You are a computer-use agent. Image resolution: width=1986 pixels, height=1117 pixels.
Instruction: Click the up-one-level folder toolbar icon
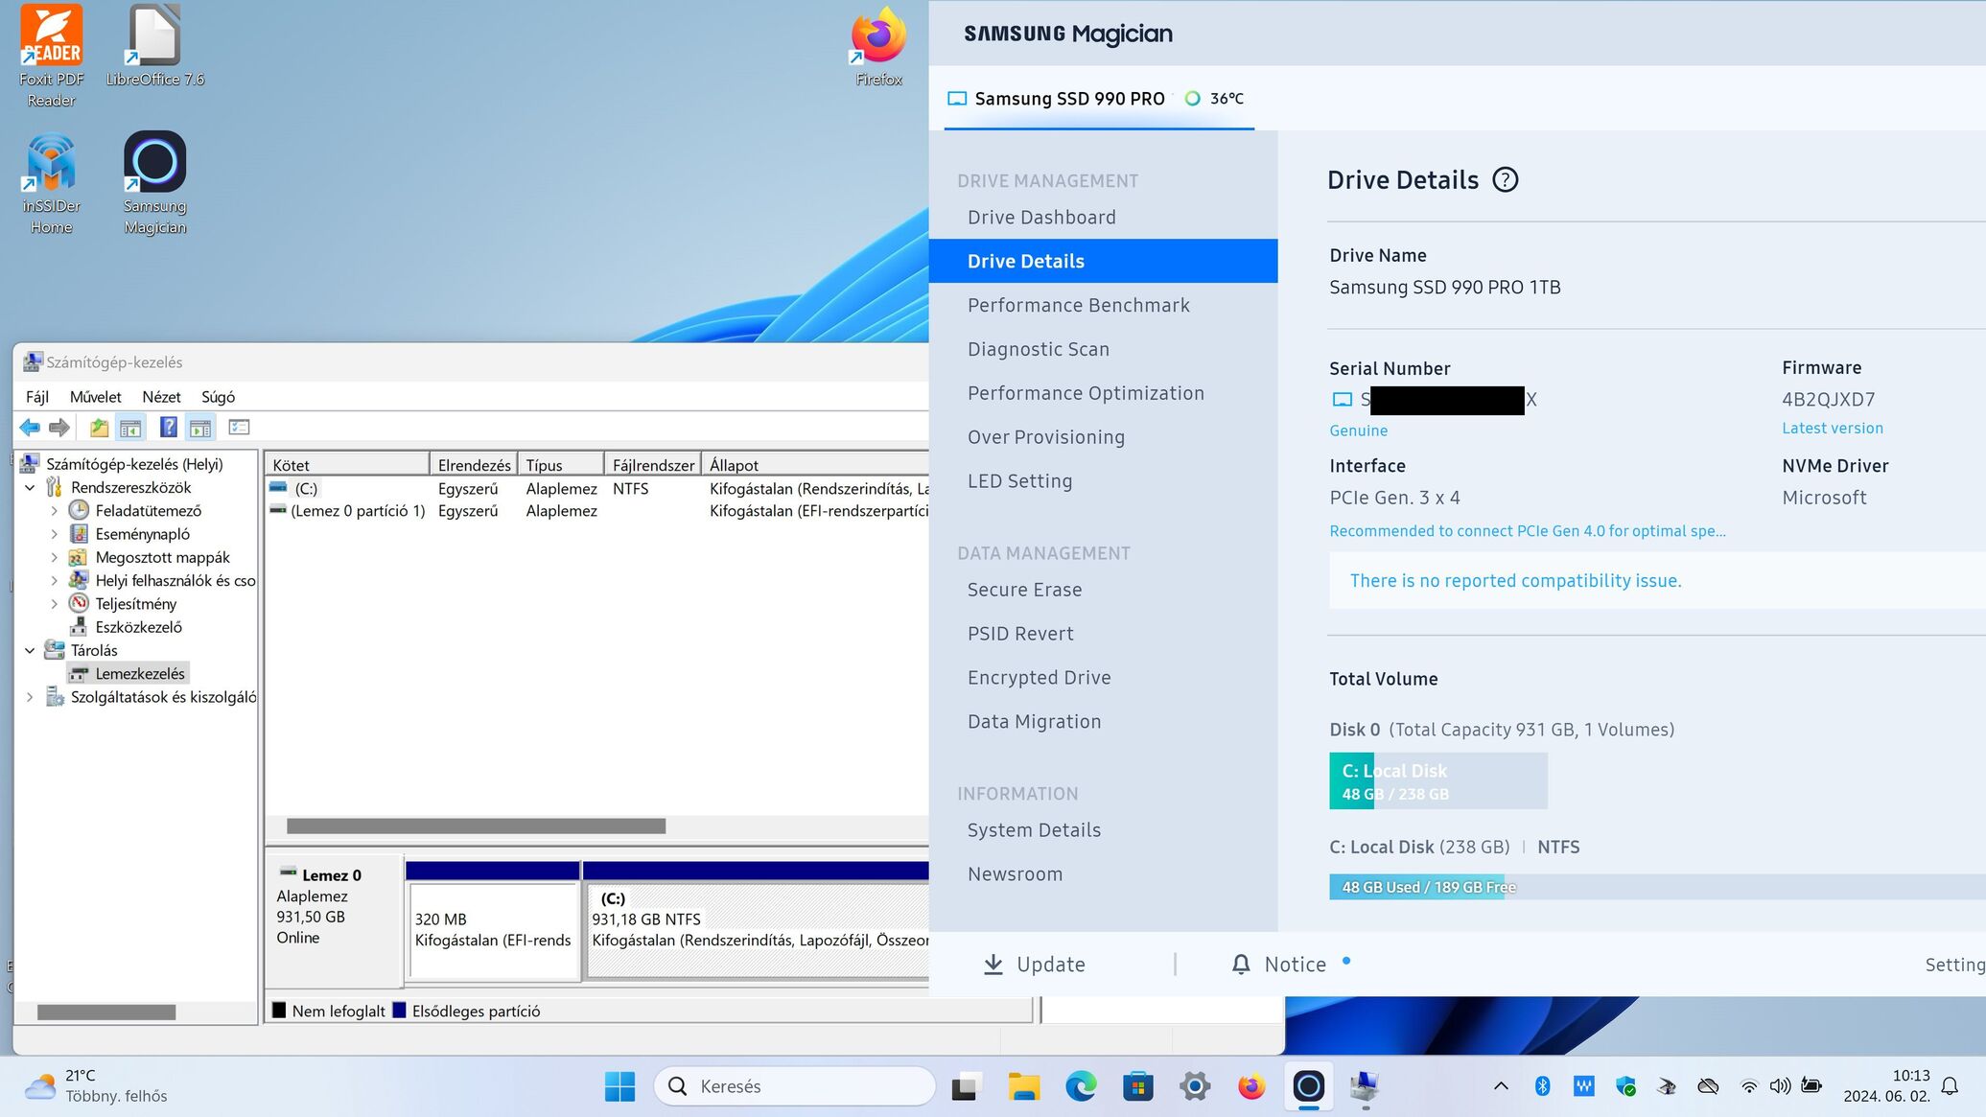[99, 428]
